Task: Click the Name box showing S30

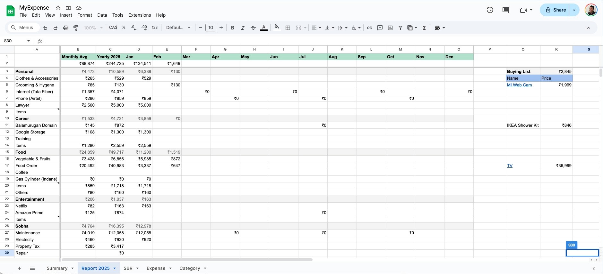Action: 17,41
